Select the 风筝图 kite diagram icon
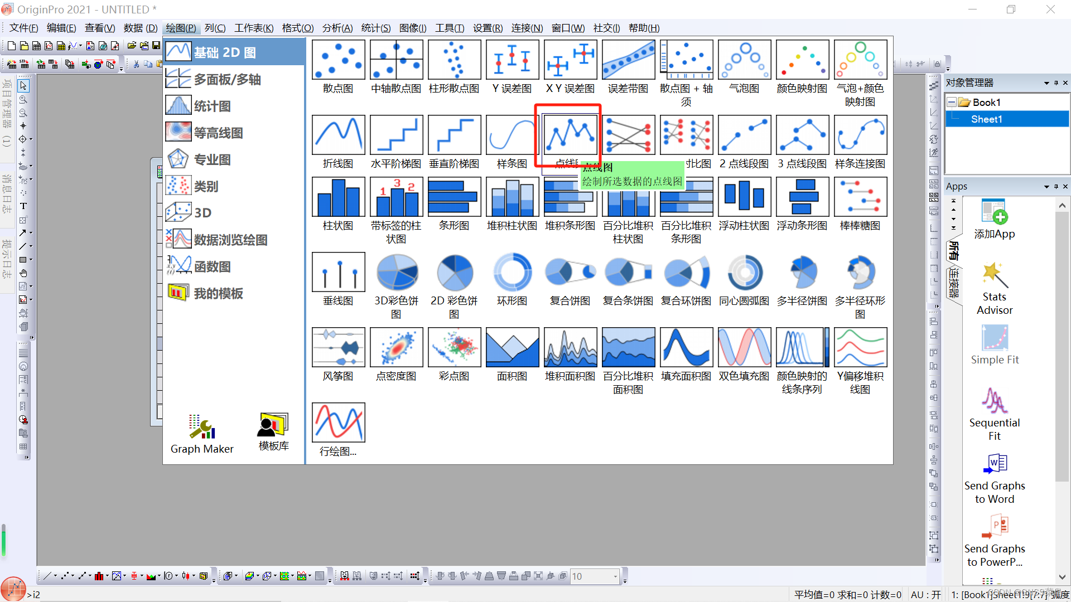 [x=338, y=348]
